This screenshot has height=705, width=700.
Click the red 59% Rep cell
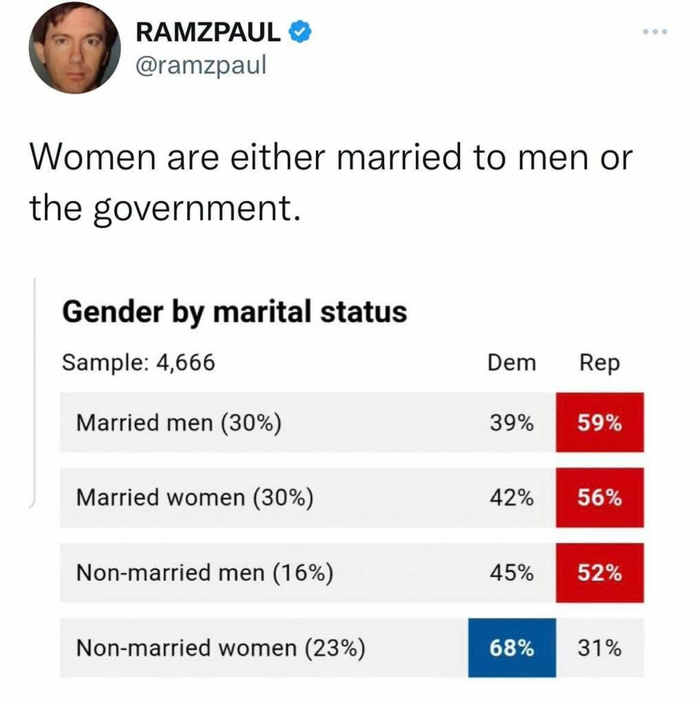click(600, 423)
